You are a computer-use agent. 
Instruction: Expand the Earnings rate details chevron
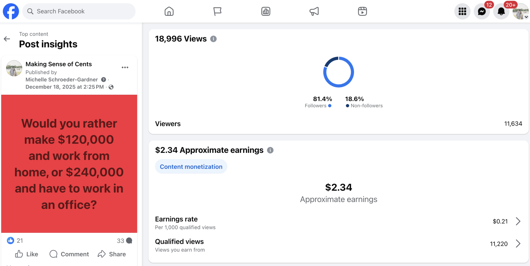click(518, 221)
